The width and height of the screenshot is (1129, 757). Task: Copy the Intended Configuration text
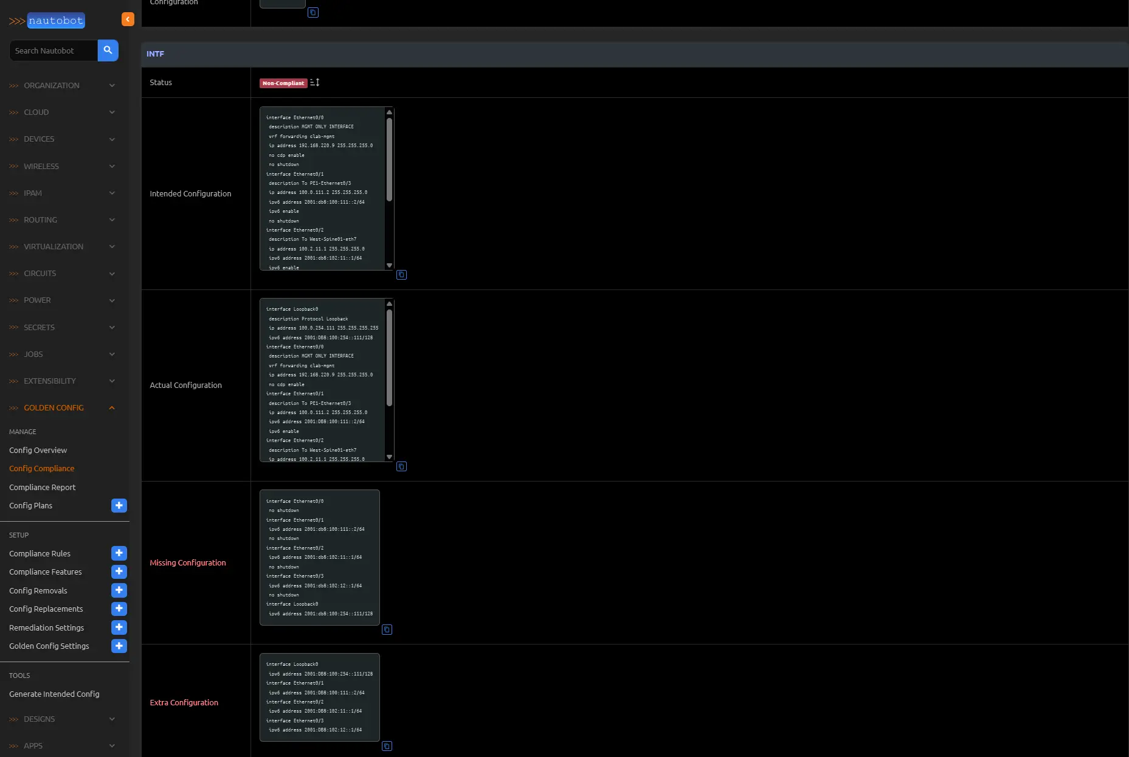tap(401, 275)
